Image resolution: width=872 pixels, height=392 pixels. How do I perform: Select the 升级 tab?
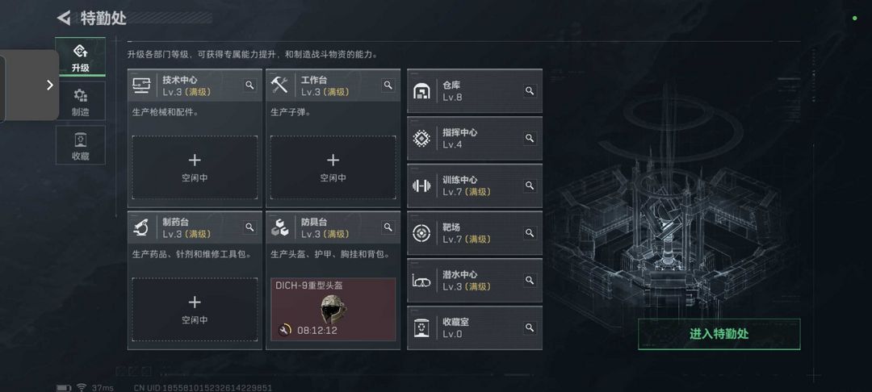tap(80, 57)
